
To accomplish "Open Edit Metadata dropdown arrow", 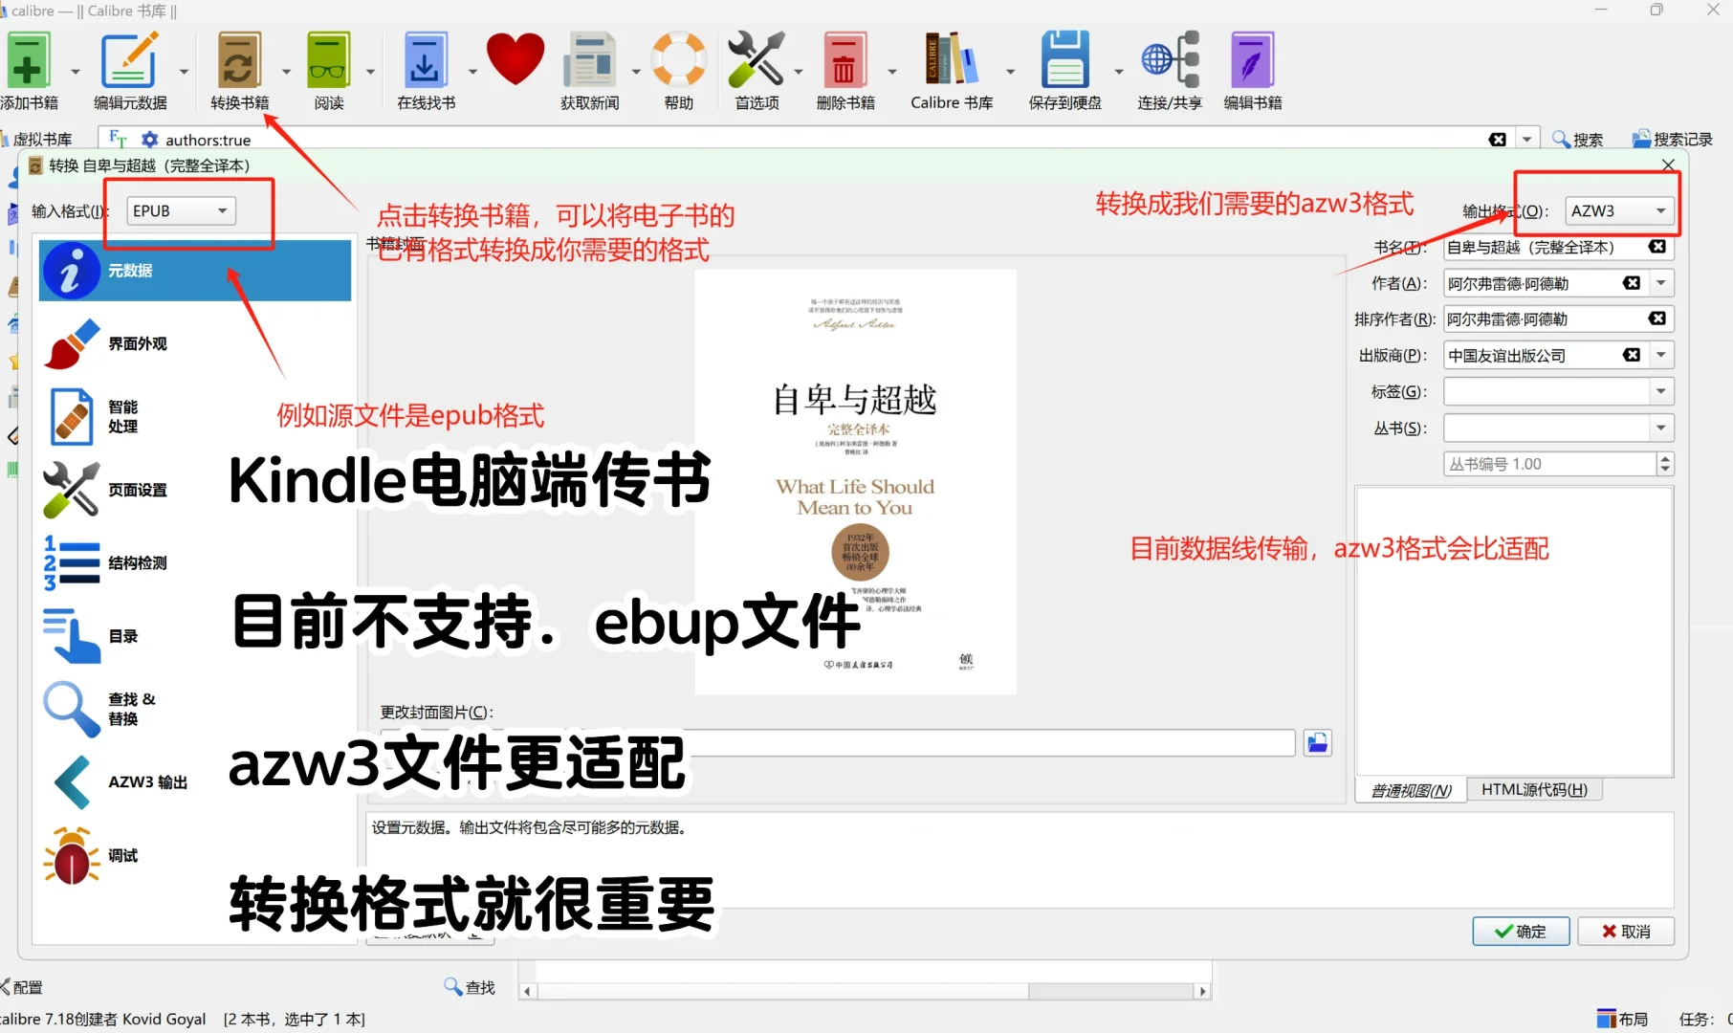I will (184, 72).
